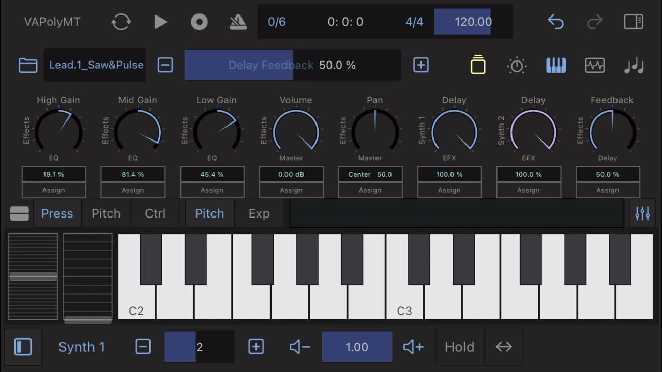Click the master Volume knob
The image size is (662, 372).
coord(296,130)
